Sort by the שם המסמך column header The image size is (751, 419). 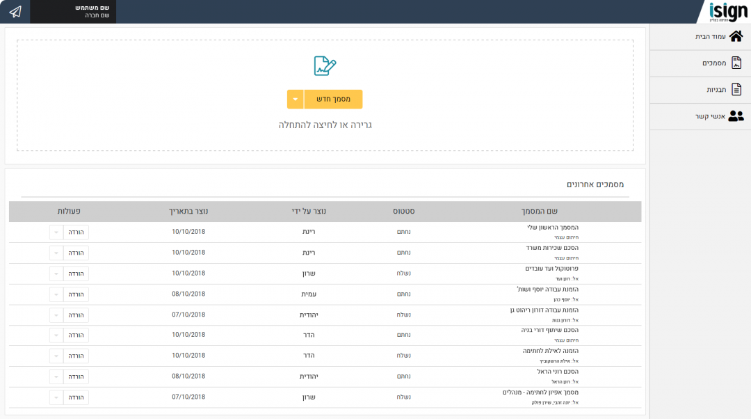tap(540, 211)
